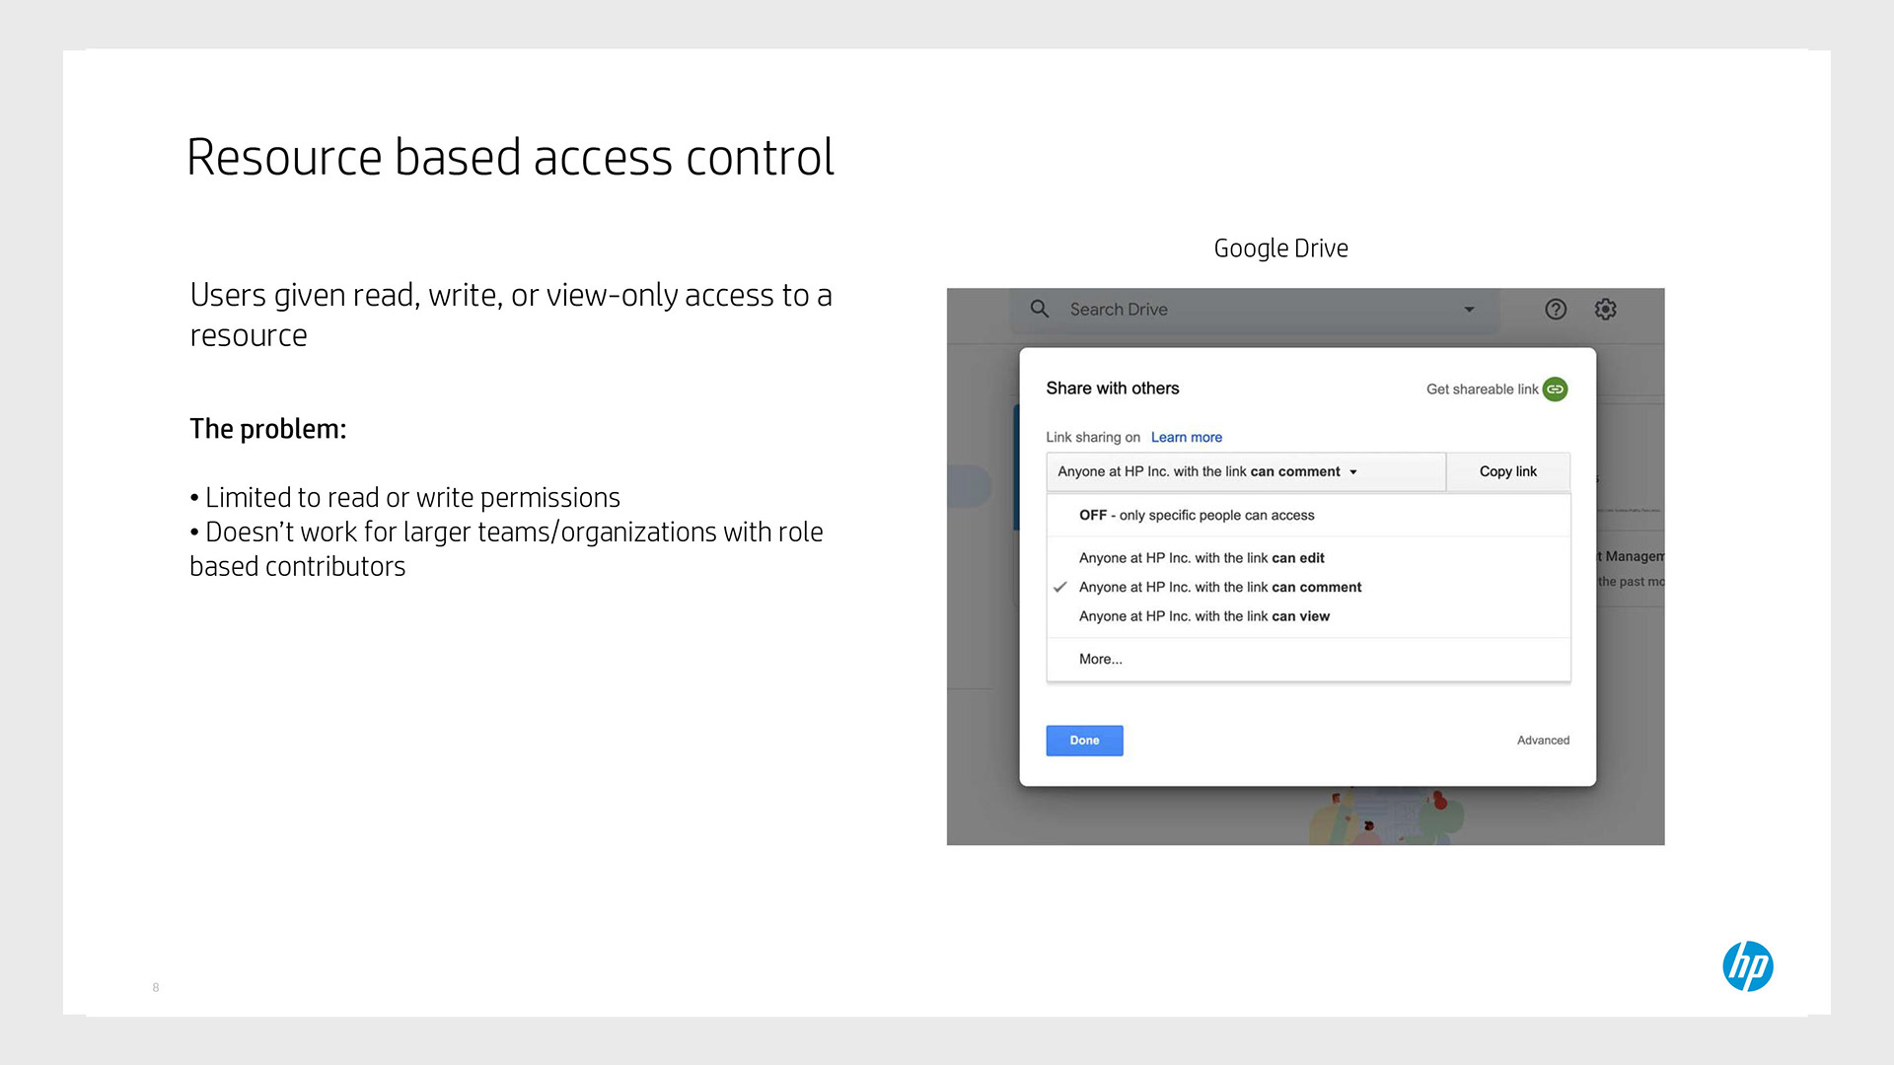Click the blue Done button
This screenshot has height=1065, width=1894.
pos(1084,741)
